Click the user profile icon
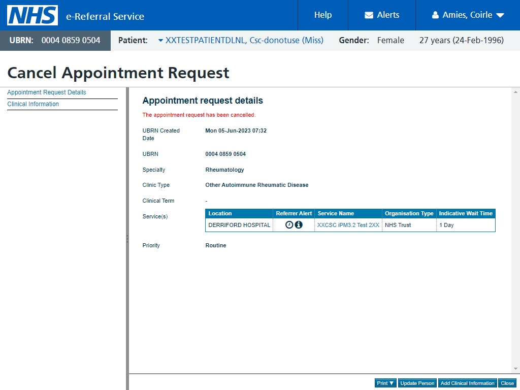This screenshot has width=520, height=390. point(435,15)
